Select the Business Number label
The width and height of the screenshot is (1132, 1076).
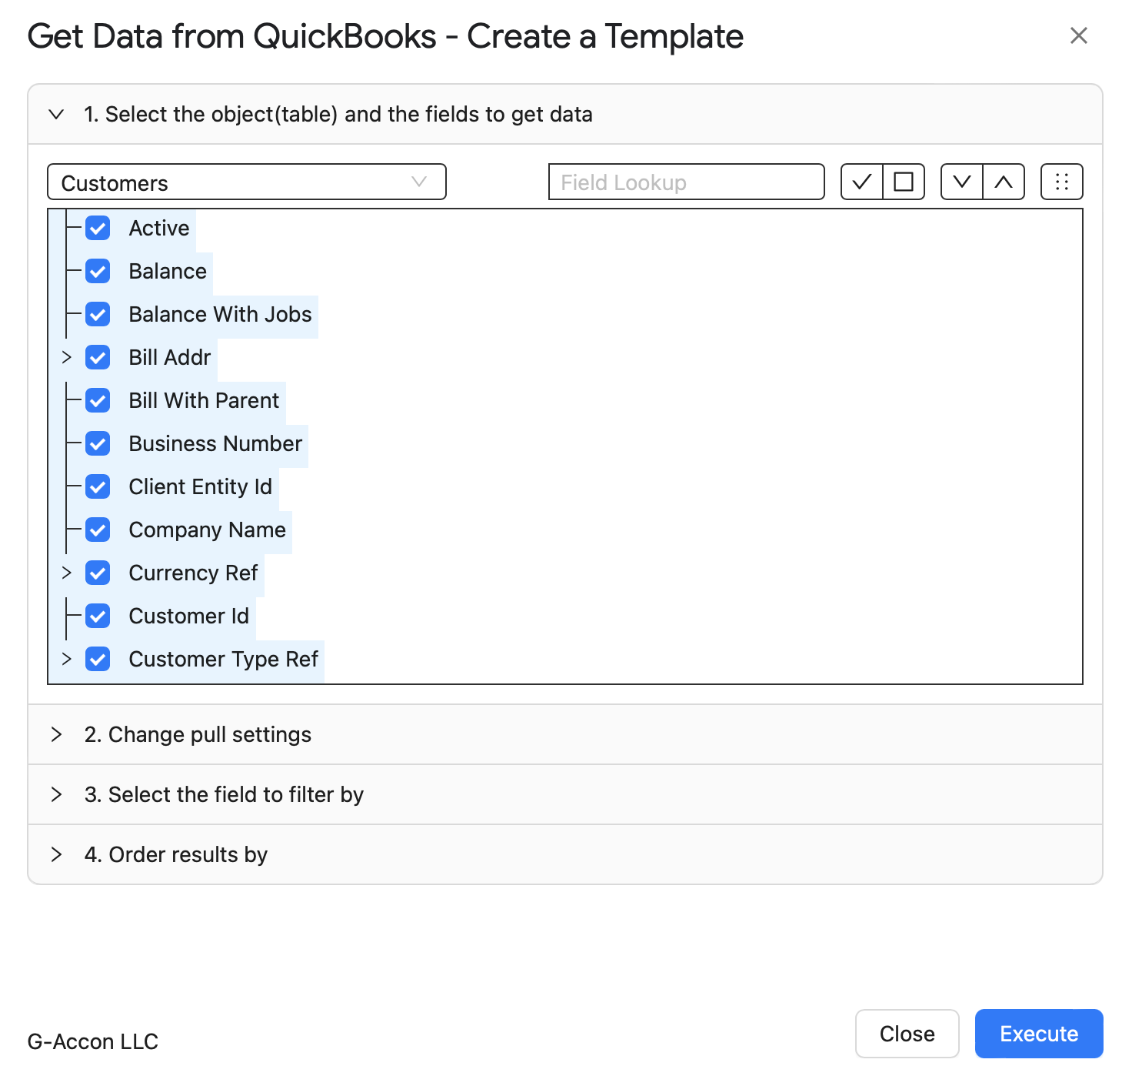click(216, 443)
